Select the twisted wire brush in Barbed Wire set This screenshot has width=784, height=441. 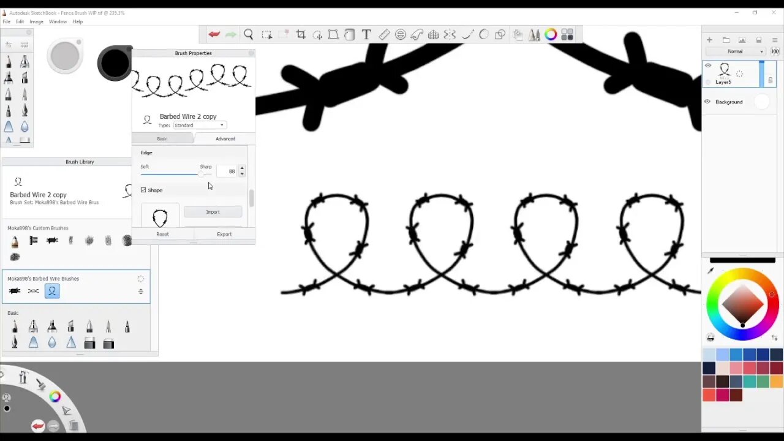(x=33, y=291)
